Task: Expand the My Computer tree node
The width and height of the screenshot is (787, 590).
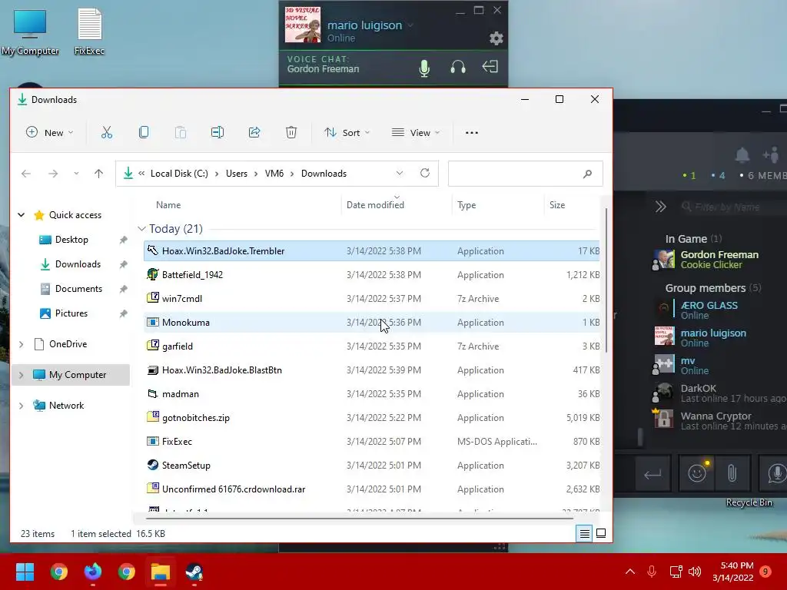Action: (x=21, y=375)
